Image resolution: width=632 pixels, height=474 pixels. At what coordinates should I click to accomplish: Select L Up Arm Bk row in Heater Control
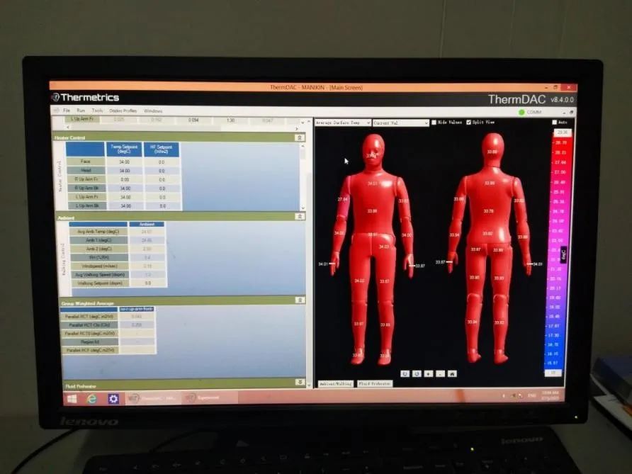click(x=86, y=206)
